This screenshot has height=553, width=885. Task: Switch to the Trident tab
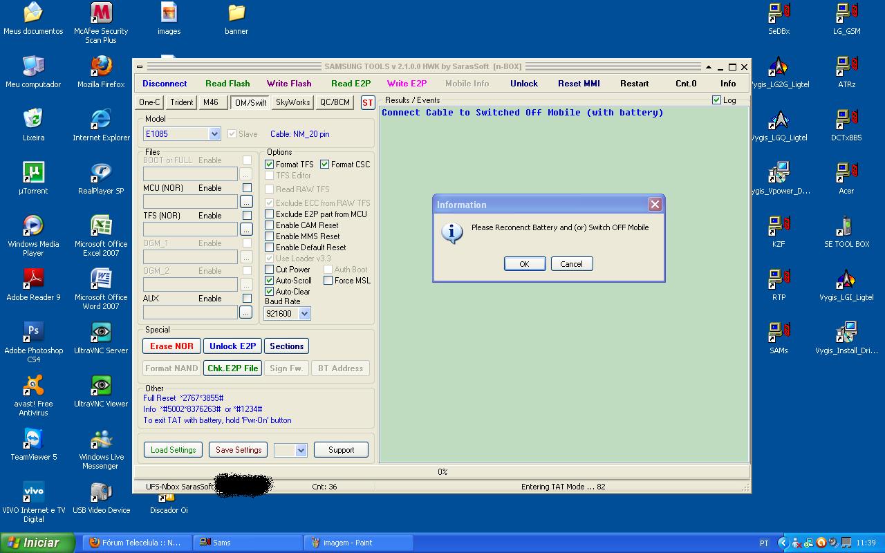click(182, 102)
